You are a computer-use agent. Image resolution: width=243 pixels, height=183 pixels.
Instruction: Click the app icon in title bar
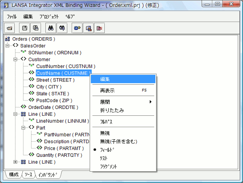[6, 5]
